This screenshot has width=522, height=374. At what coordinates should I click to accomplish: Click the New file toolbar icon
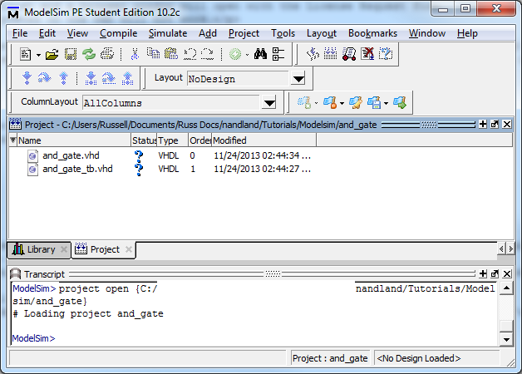pos(26,54)
